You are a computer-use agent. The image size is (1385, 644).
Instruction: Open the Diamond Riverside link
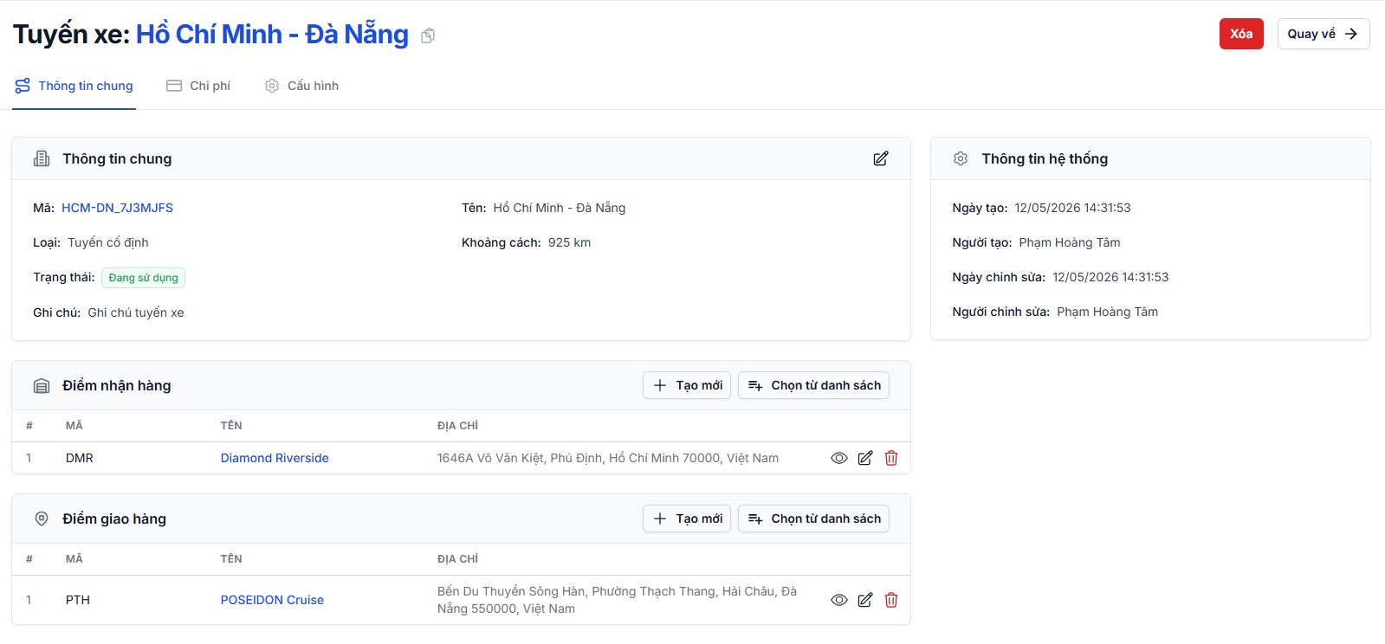point(275,458)
